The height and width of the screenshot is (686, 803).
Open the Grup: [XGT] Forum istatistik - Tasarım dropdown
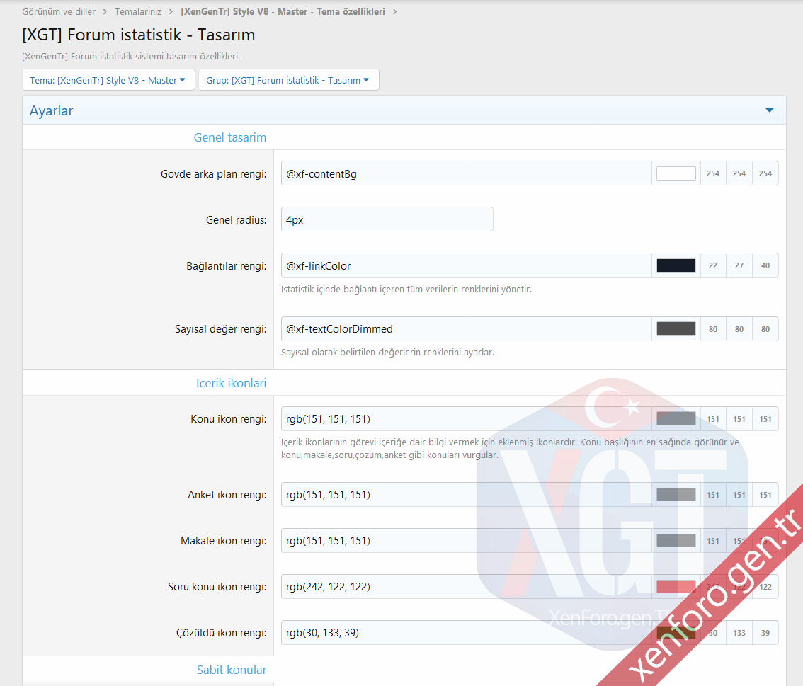point(288,81)
